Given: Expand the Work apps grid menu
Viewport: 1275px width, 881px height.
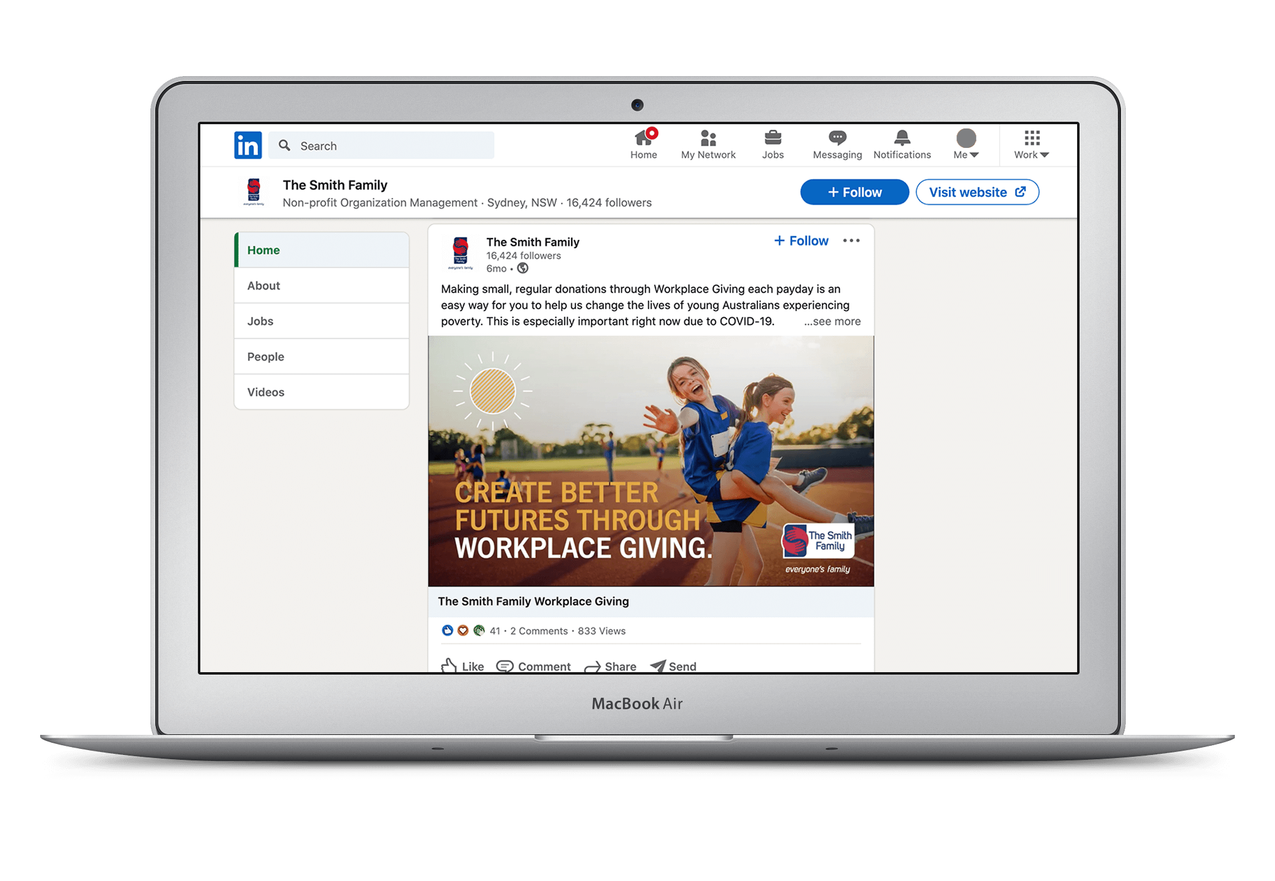Looking at the screenshot, I should [x=1031, y=144].
